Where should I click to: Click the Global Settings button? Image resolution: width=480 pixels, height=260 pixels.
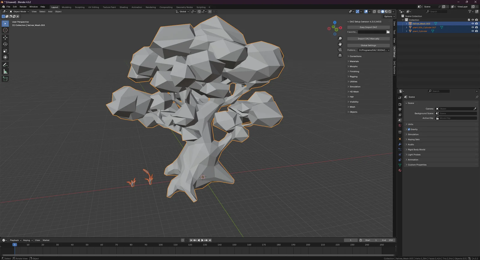coord(368,46)
